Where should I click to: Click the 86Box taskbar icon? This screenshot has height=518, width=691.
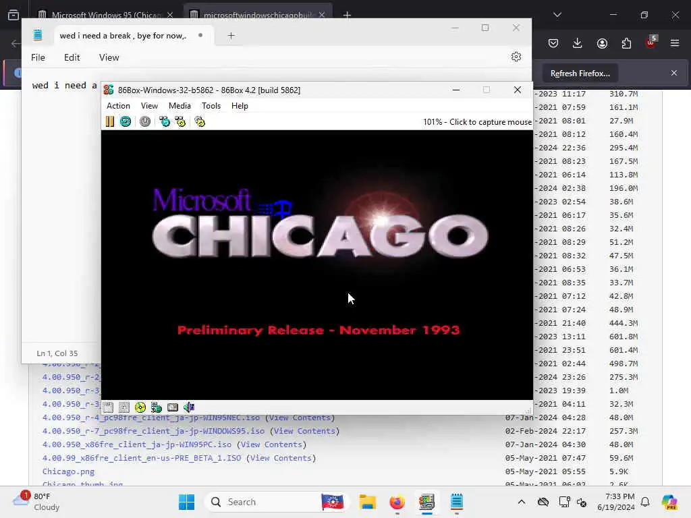pos(426,502)
